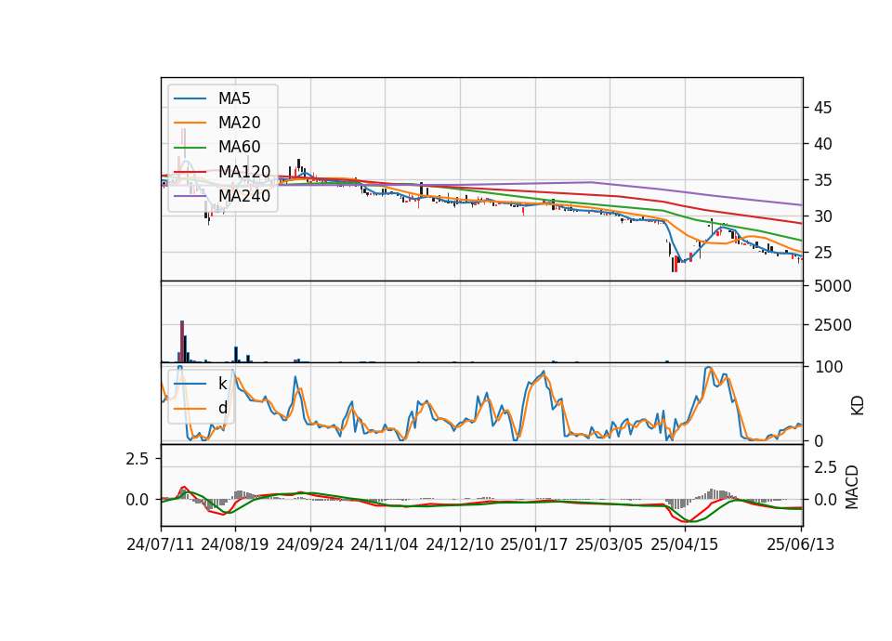892x641 pixels.
Task: Click the blue MA5 legend line sample
Action: tap(190, 98)
